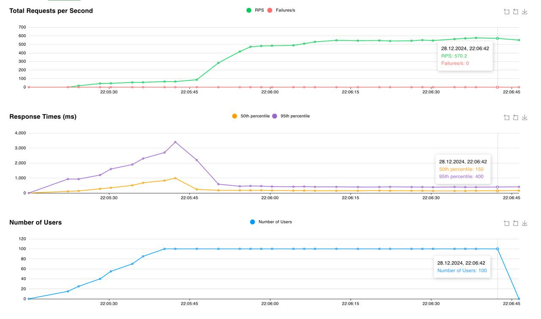
Task: Click the 400 label on RPS y-axis
Action: 22,53
